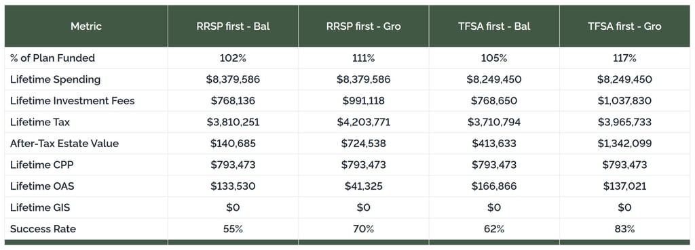The image size is (695, 250).
Task: Click the Lifetime Tax row label
Action: pyautogui.click(x=39, y=122)
